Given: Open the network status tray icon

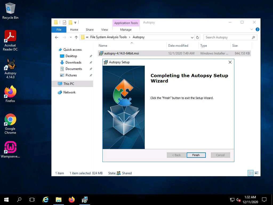Looking at the screenshot, I should click(232, 200).
